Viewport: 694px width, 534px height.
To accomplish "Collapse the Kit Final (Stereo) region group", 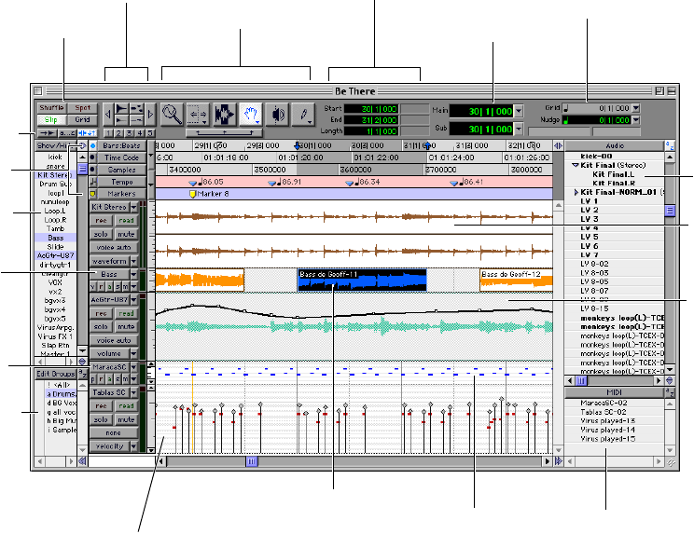I will pyautogui.click(x=575, y=165).
